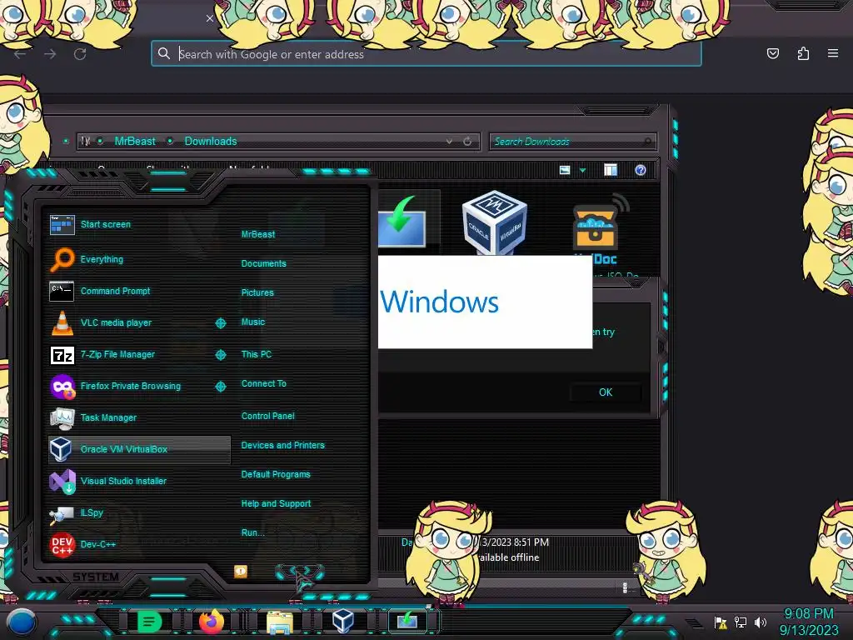The width and height of the screenshot is (853, 640).
Task: Click the Firefox forward arrow
Action: pos(50,54)
